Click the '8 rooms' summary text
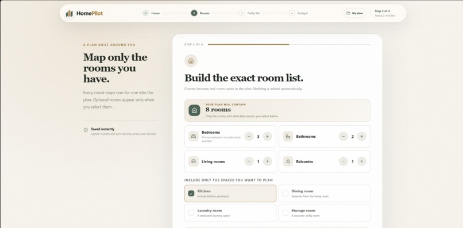 pyautogui.click(x=218, y=110)
